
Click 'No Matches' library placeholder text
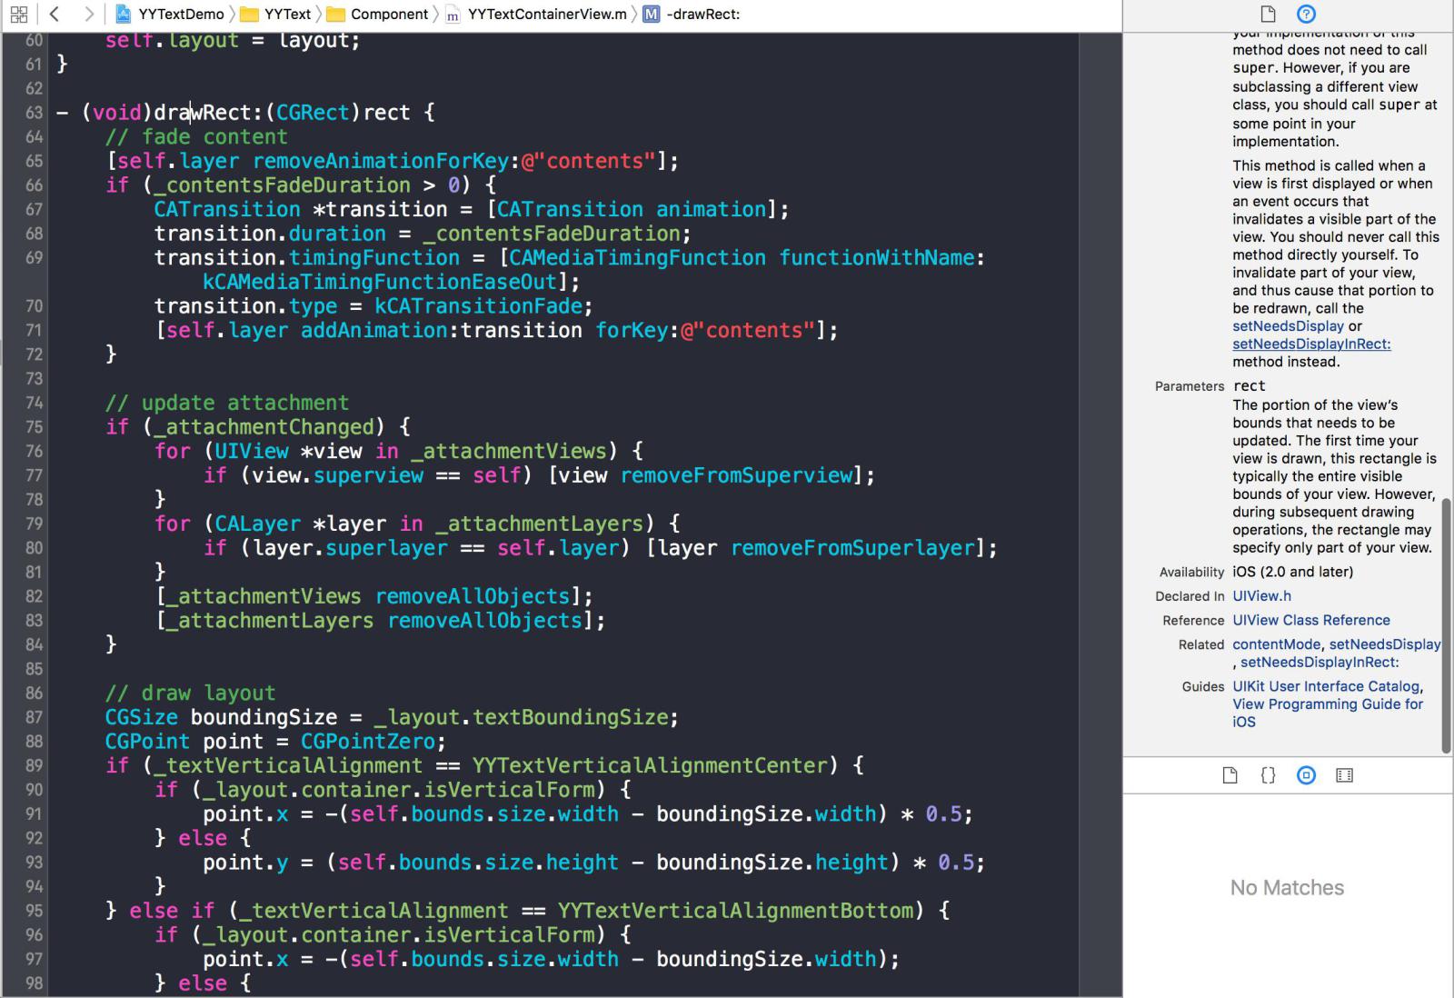coord(1287,888)
